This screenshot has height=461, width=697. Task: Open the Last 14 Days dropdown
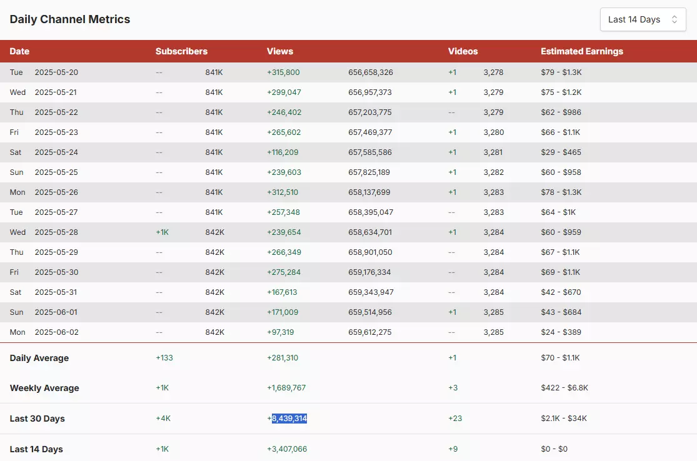click(643, 19)
